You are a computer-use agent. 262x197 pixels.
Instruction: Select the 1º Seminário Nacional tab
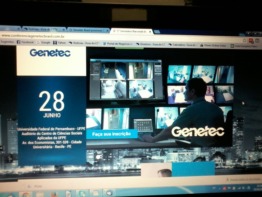pyautogui.click(x=132, y=31)
